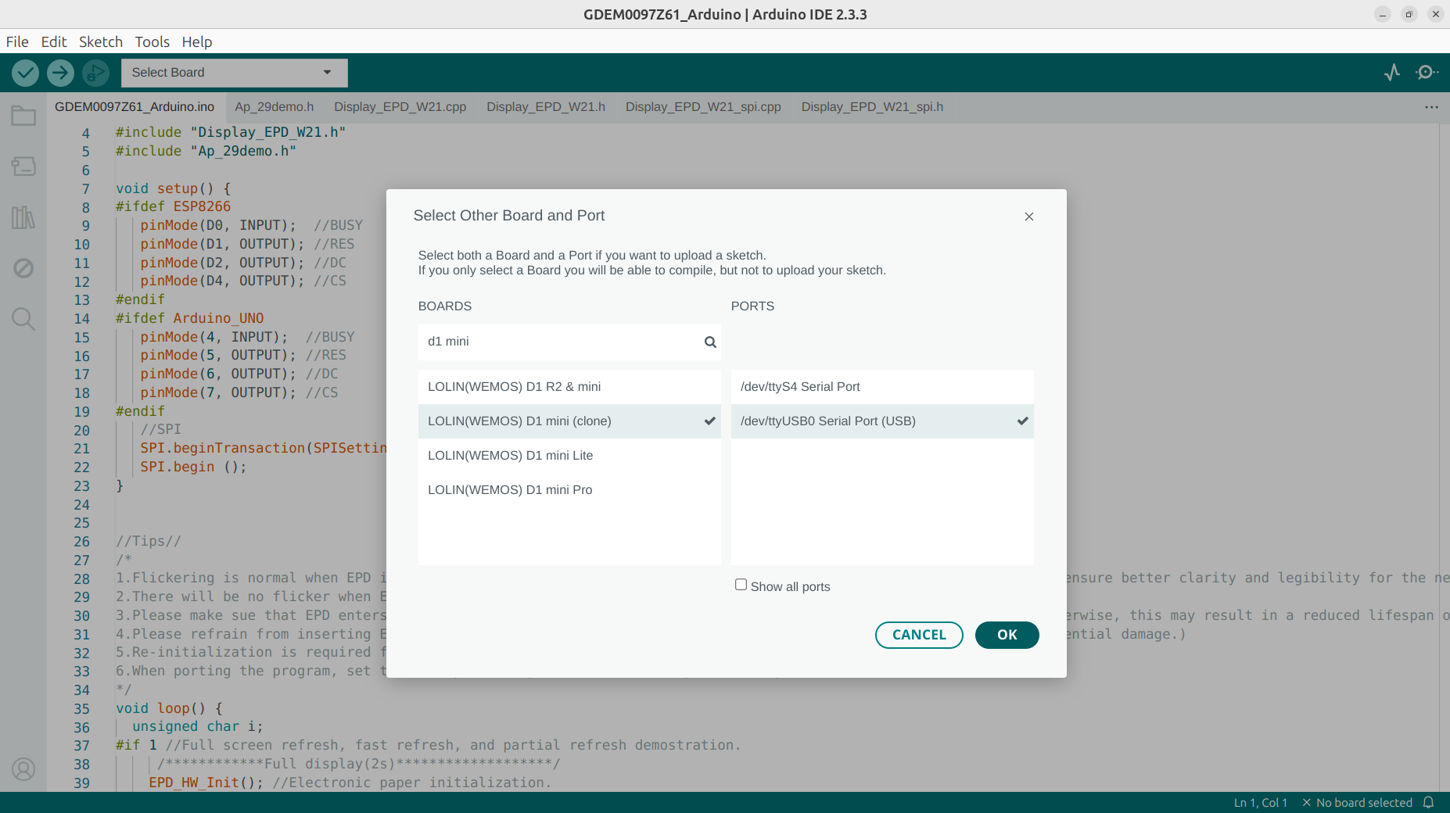1450x813 pixels.
Task: Select LOLIN(WEMOS) D1 mini (clone) board
Action: click(x=569, y=421)
